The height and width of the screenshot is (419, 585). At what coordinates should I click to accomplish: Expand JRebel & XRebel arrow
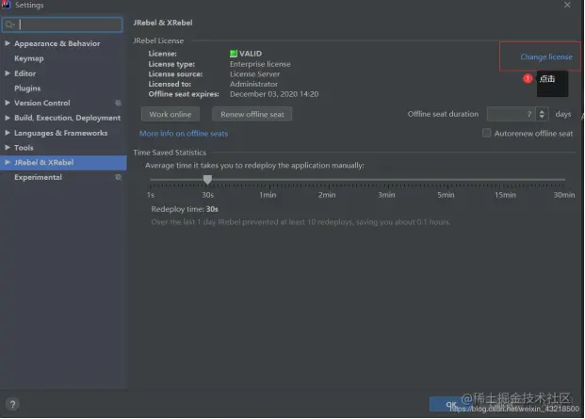8,162
